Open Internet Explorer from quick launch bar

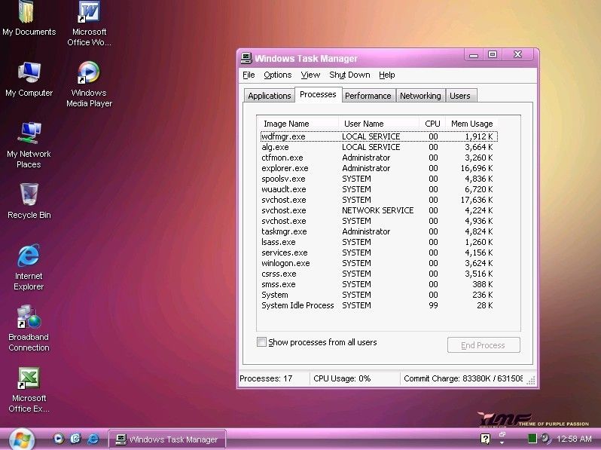[x=93, y=439]
